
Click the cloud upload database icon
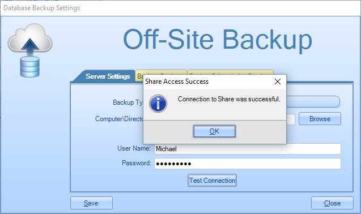click(30, 50)
